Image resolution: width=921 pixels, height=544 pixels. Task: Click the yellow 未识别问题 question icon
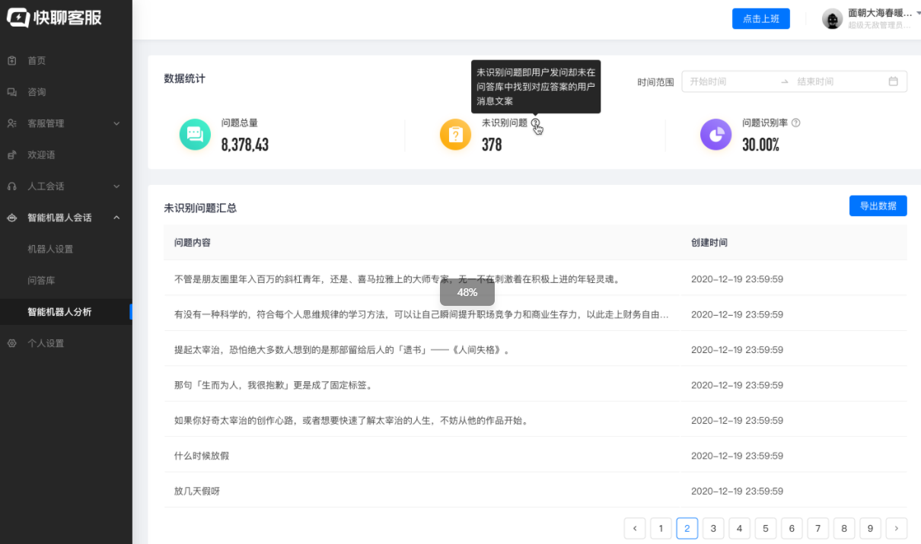pyautogui.click(x=454, y=134)
